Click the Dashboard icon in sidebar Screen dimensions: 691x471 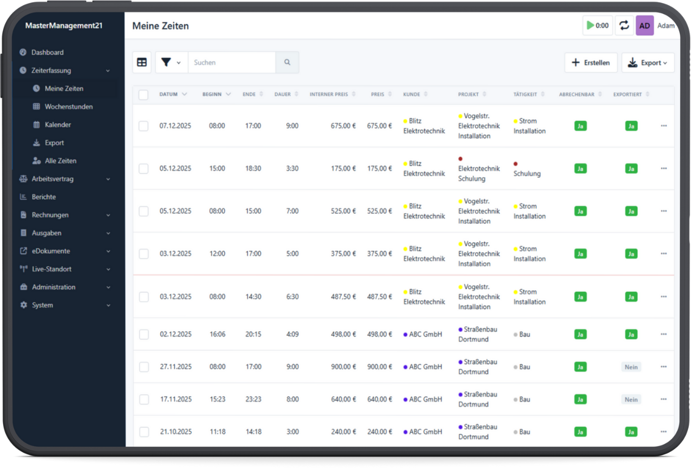[x=23, y=52]
